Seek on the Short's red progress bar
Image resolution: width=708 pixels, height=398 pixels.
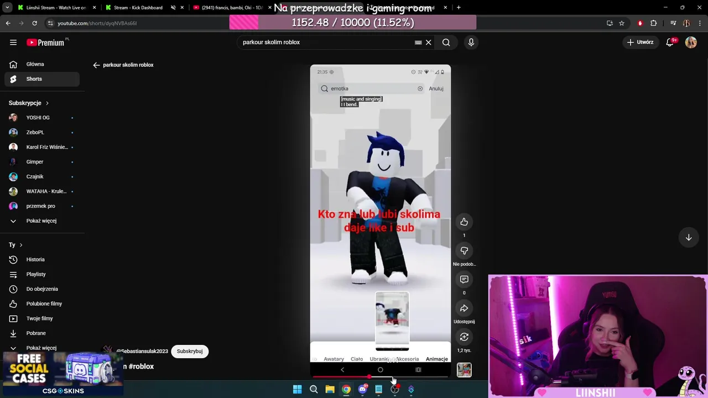point(380,377)
